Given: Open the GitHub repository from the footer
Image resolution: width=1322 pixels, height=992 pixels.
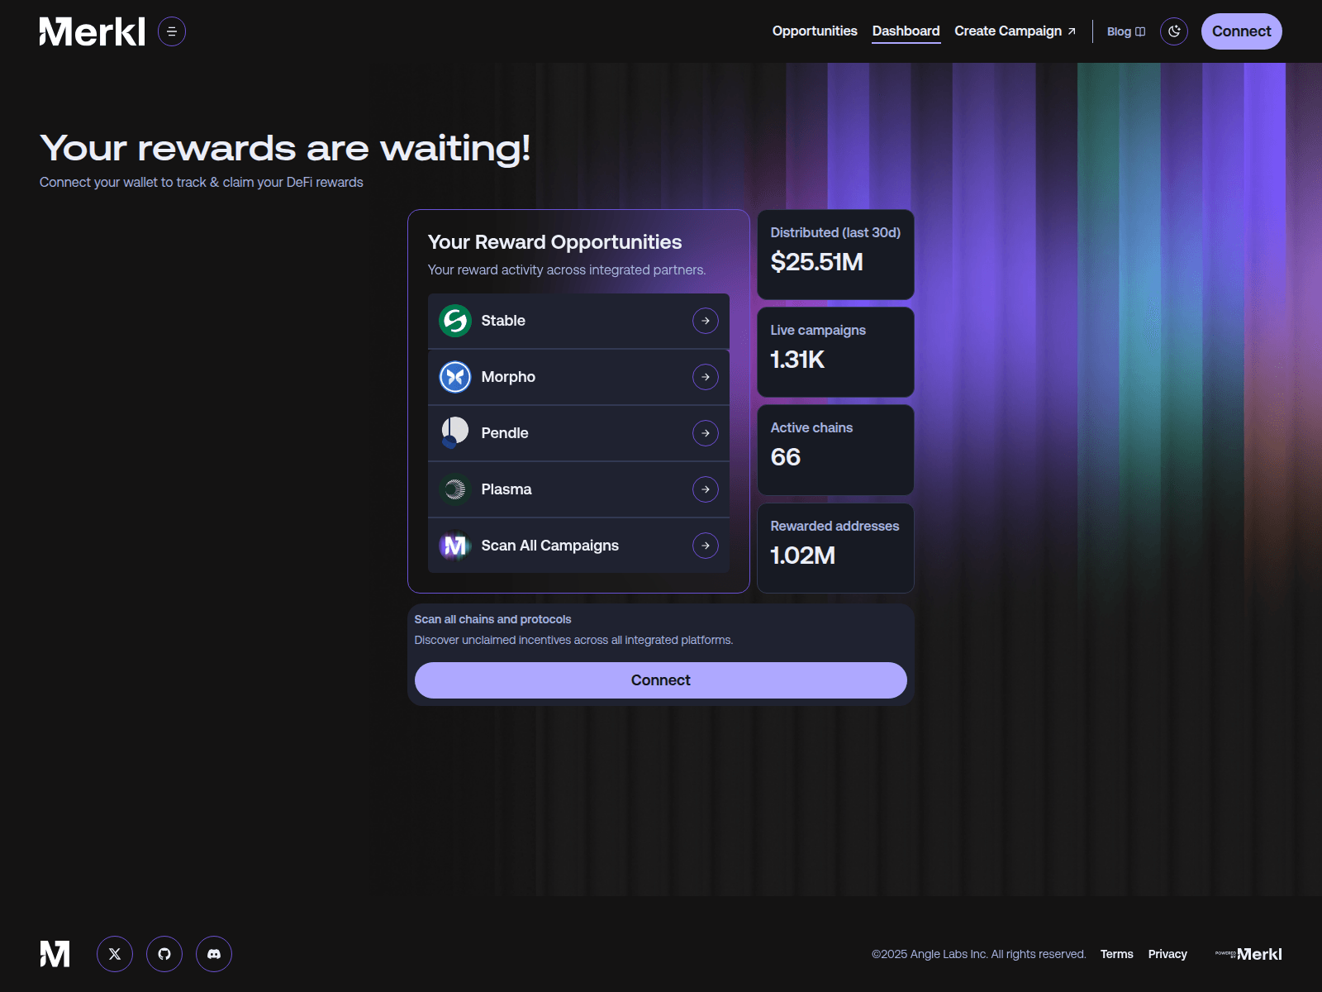Looking at the screenshot, I should (164, 953).
